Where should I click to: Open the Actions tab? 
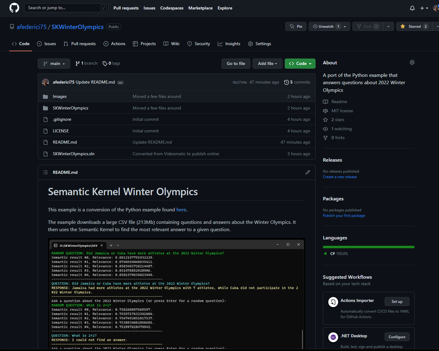pos(114,44)
